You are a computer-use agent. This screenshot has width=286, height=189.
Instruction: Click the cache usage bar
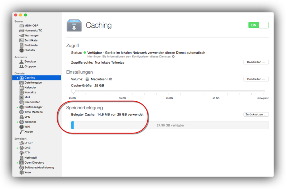point(170,125)
